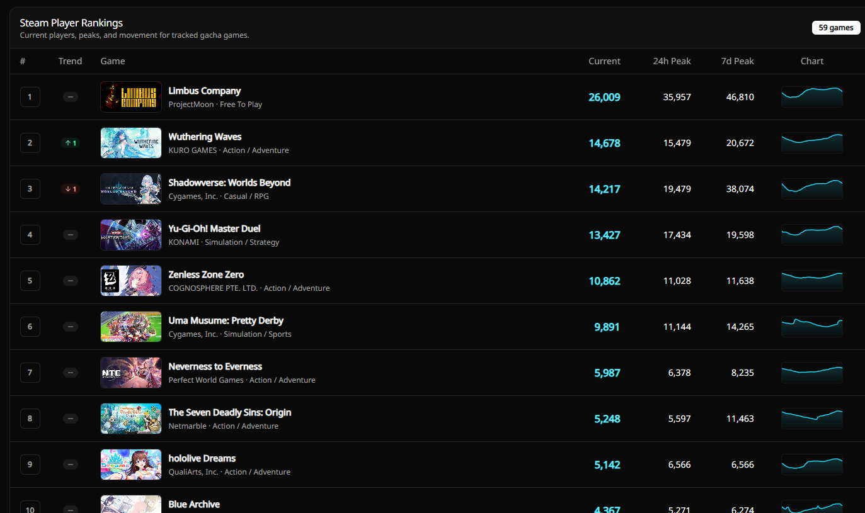View the Wuthering Waves player sparkline chart
The image size is (865, 513).
pyautogui.click(x=812, y=143)
